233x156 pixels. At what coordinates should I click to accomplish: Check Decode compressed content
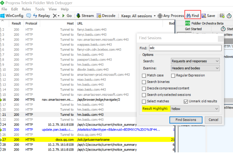144,89
